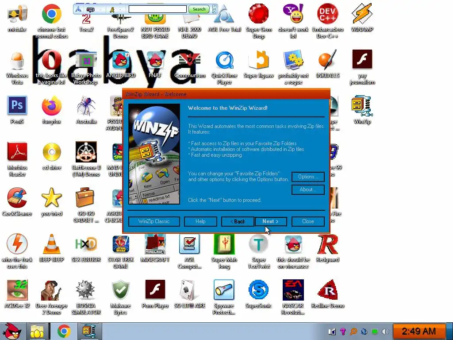Select the 'yay journalism' Flash icon
This screenshot has width=453, height=340.
tap(362, 67)
